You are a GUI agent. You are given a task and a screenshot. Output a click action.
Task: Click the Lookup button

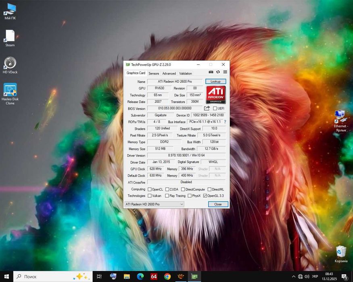[x=215, y=81]
